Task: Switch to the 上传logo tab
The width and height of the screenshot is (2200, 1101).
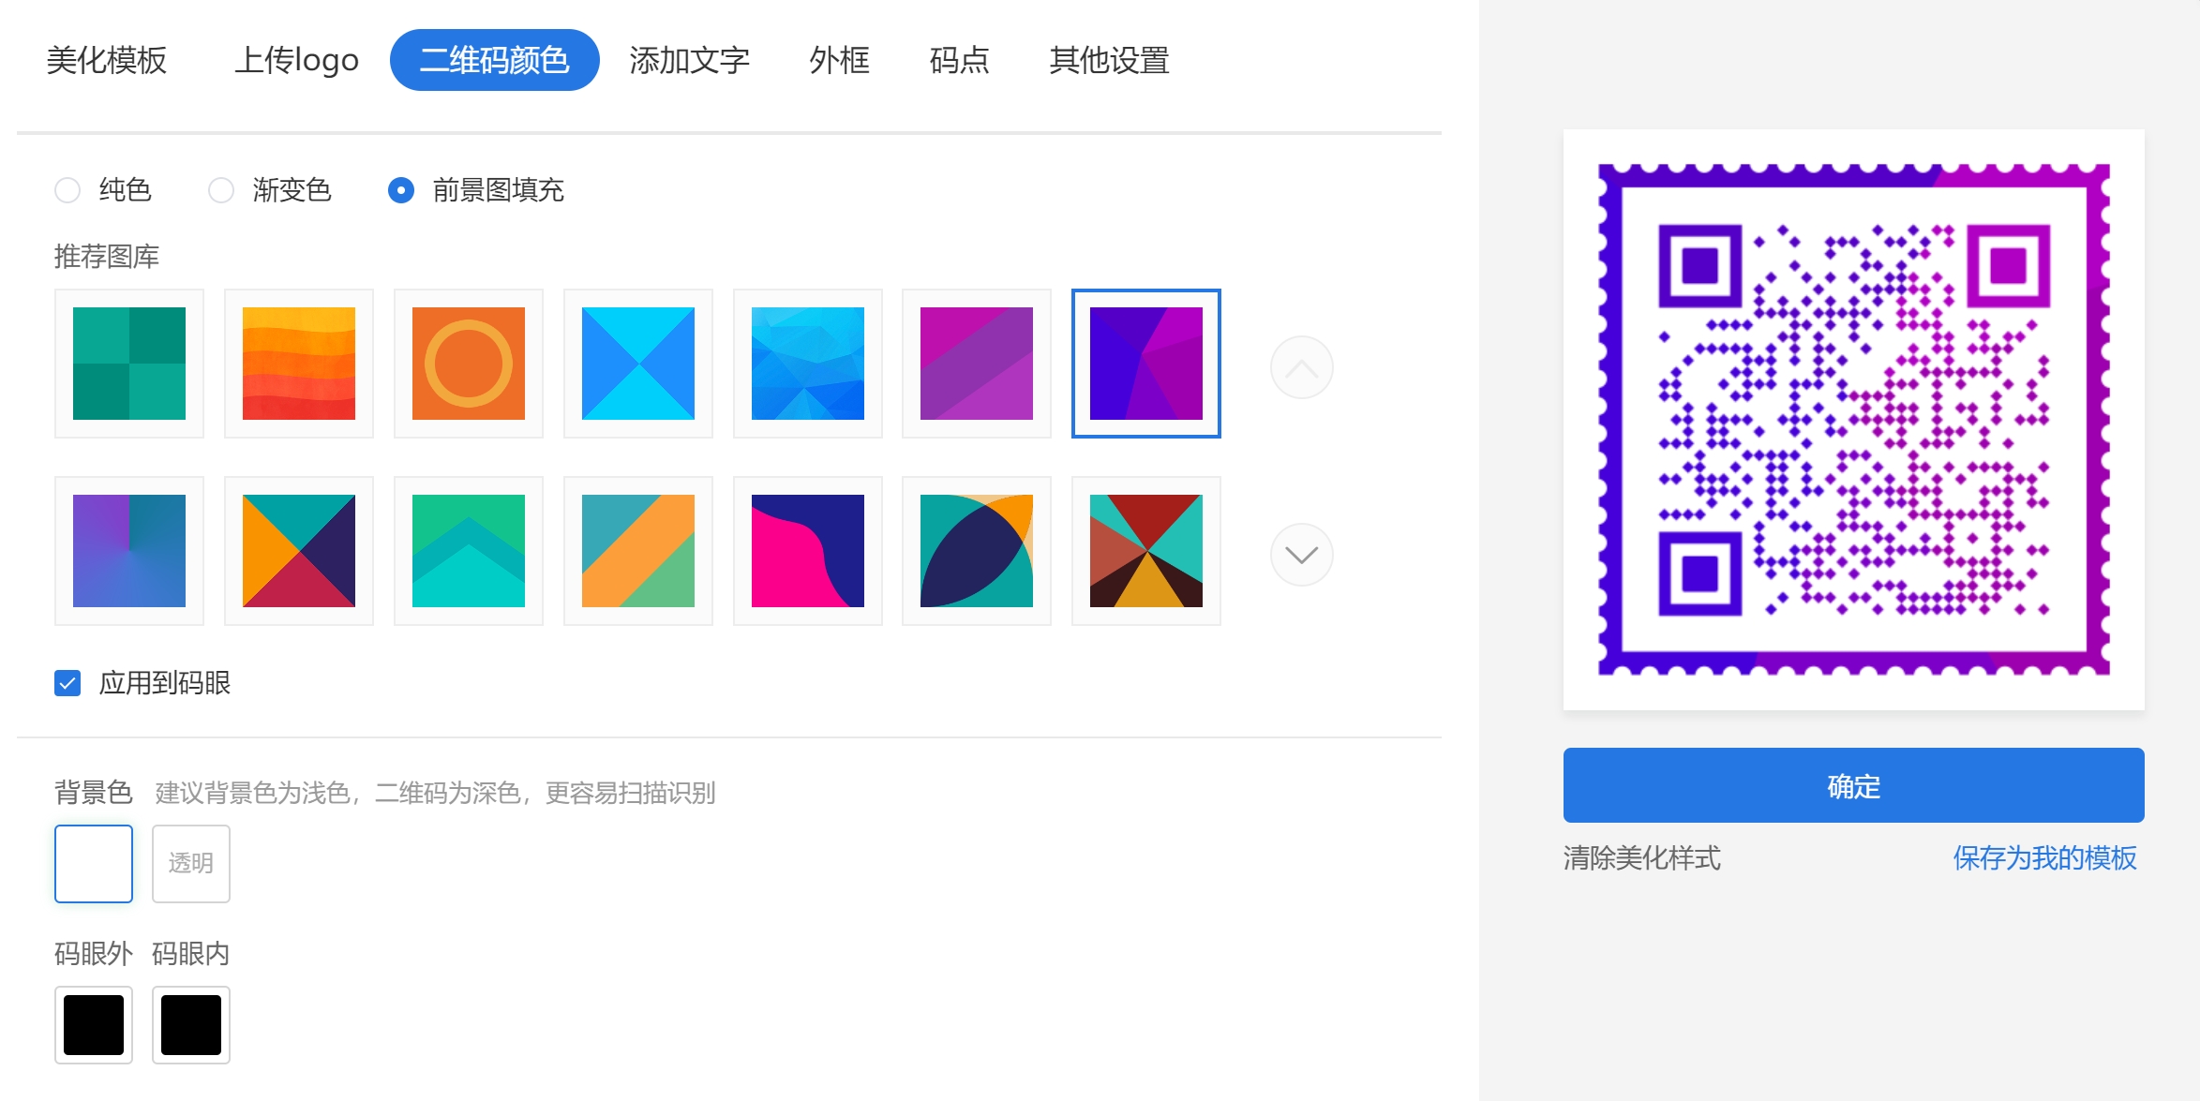Action: 296,60
